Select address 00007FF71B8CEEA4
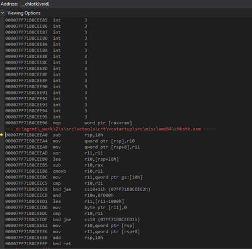Image resolution: width=252 pixels, height=249 pixels. pyautogui.click(x=26, y=141)
